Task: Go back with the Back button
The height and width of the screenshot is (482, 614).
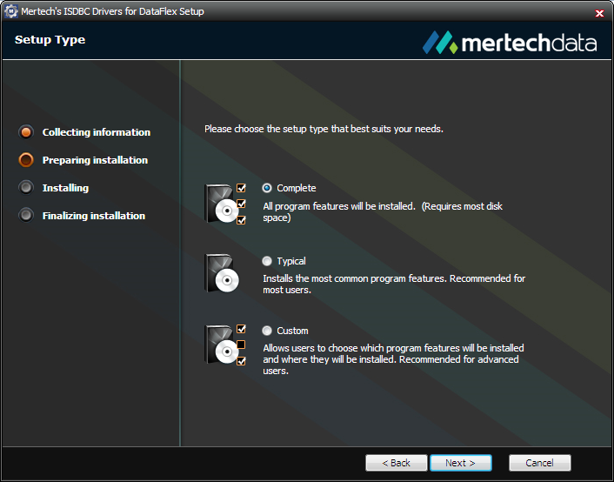Action: 396,463
